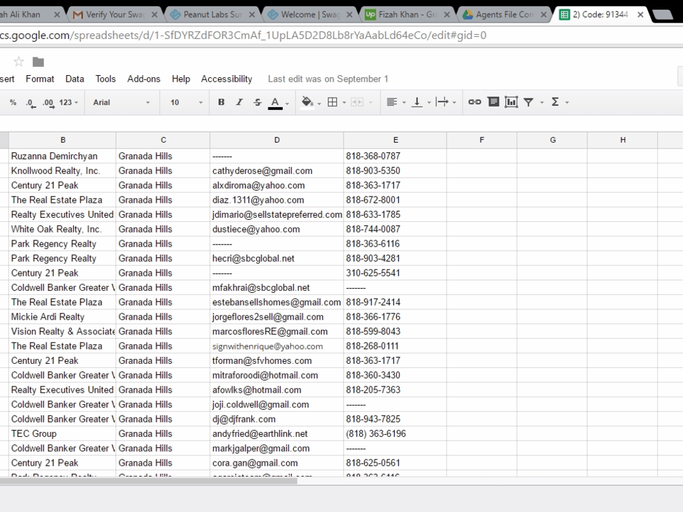Click the browser address bar URL

click(x=243, y=35)
